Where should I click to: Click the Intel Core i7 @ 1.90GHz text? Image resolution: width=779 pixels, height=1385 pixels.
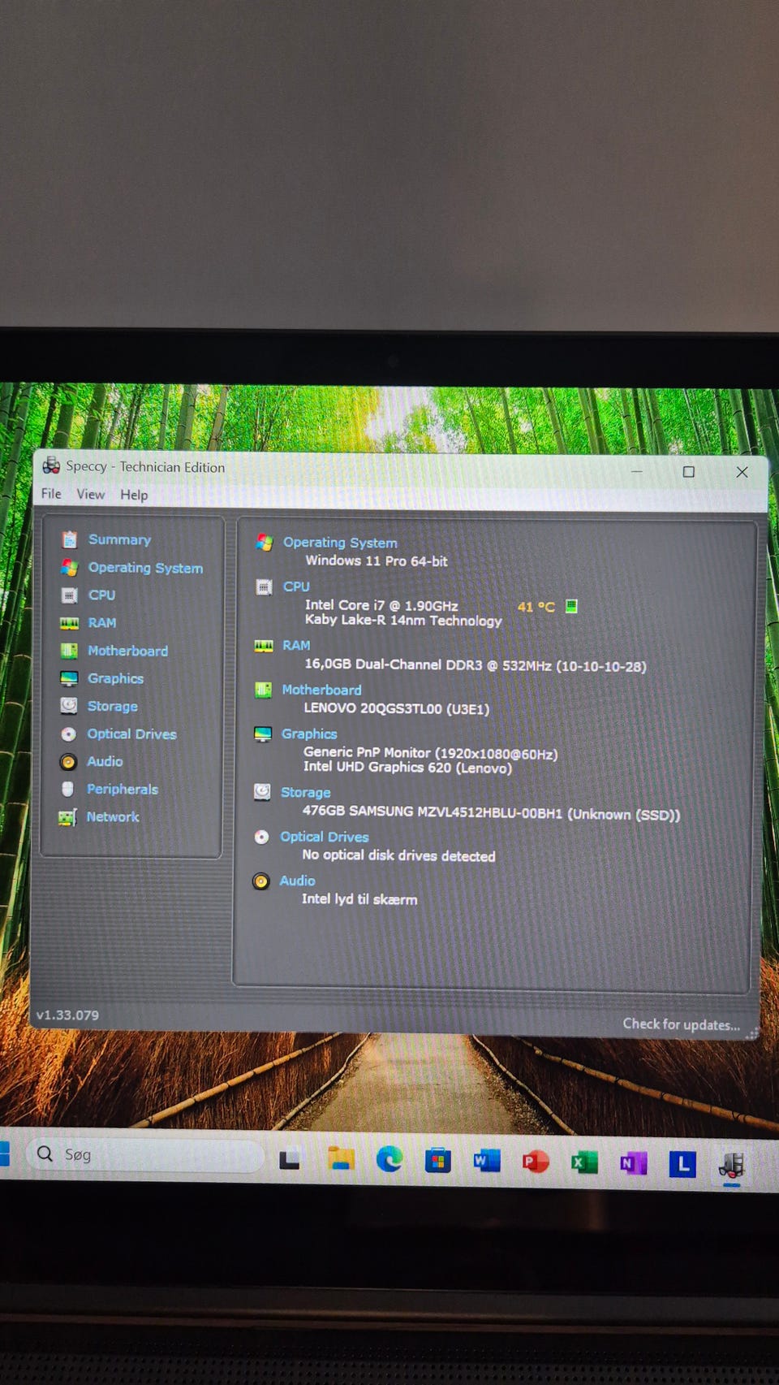click(x=381, y=606)
